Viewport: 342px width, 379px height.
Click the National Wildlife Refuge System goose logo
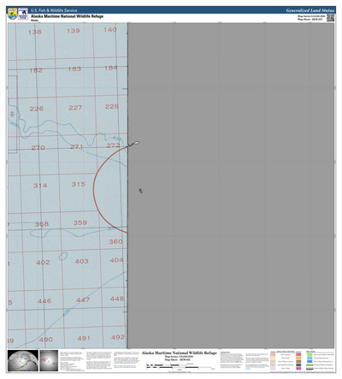[x=23, y=14]
